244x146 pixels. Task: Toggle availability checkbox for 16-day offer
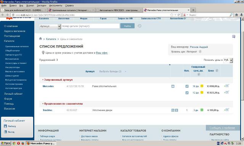pos(187,86)
